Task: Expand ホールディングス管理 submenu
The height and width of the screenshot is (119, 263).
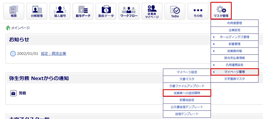Action: click(234, 37)
